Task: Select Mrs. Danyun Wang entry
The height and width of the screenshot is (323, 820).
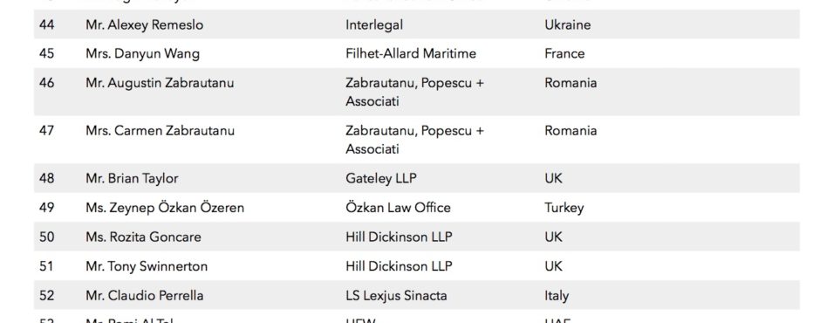Action: [x=142, y=54]
